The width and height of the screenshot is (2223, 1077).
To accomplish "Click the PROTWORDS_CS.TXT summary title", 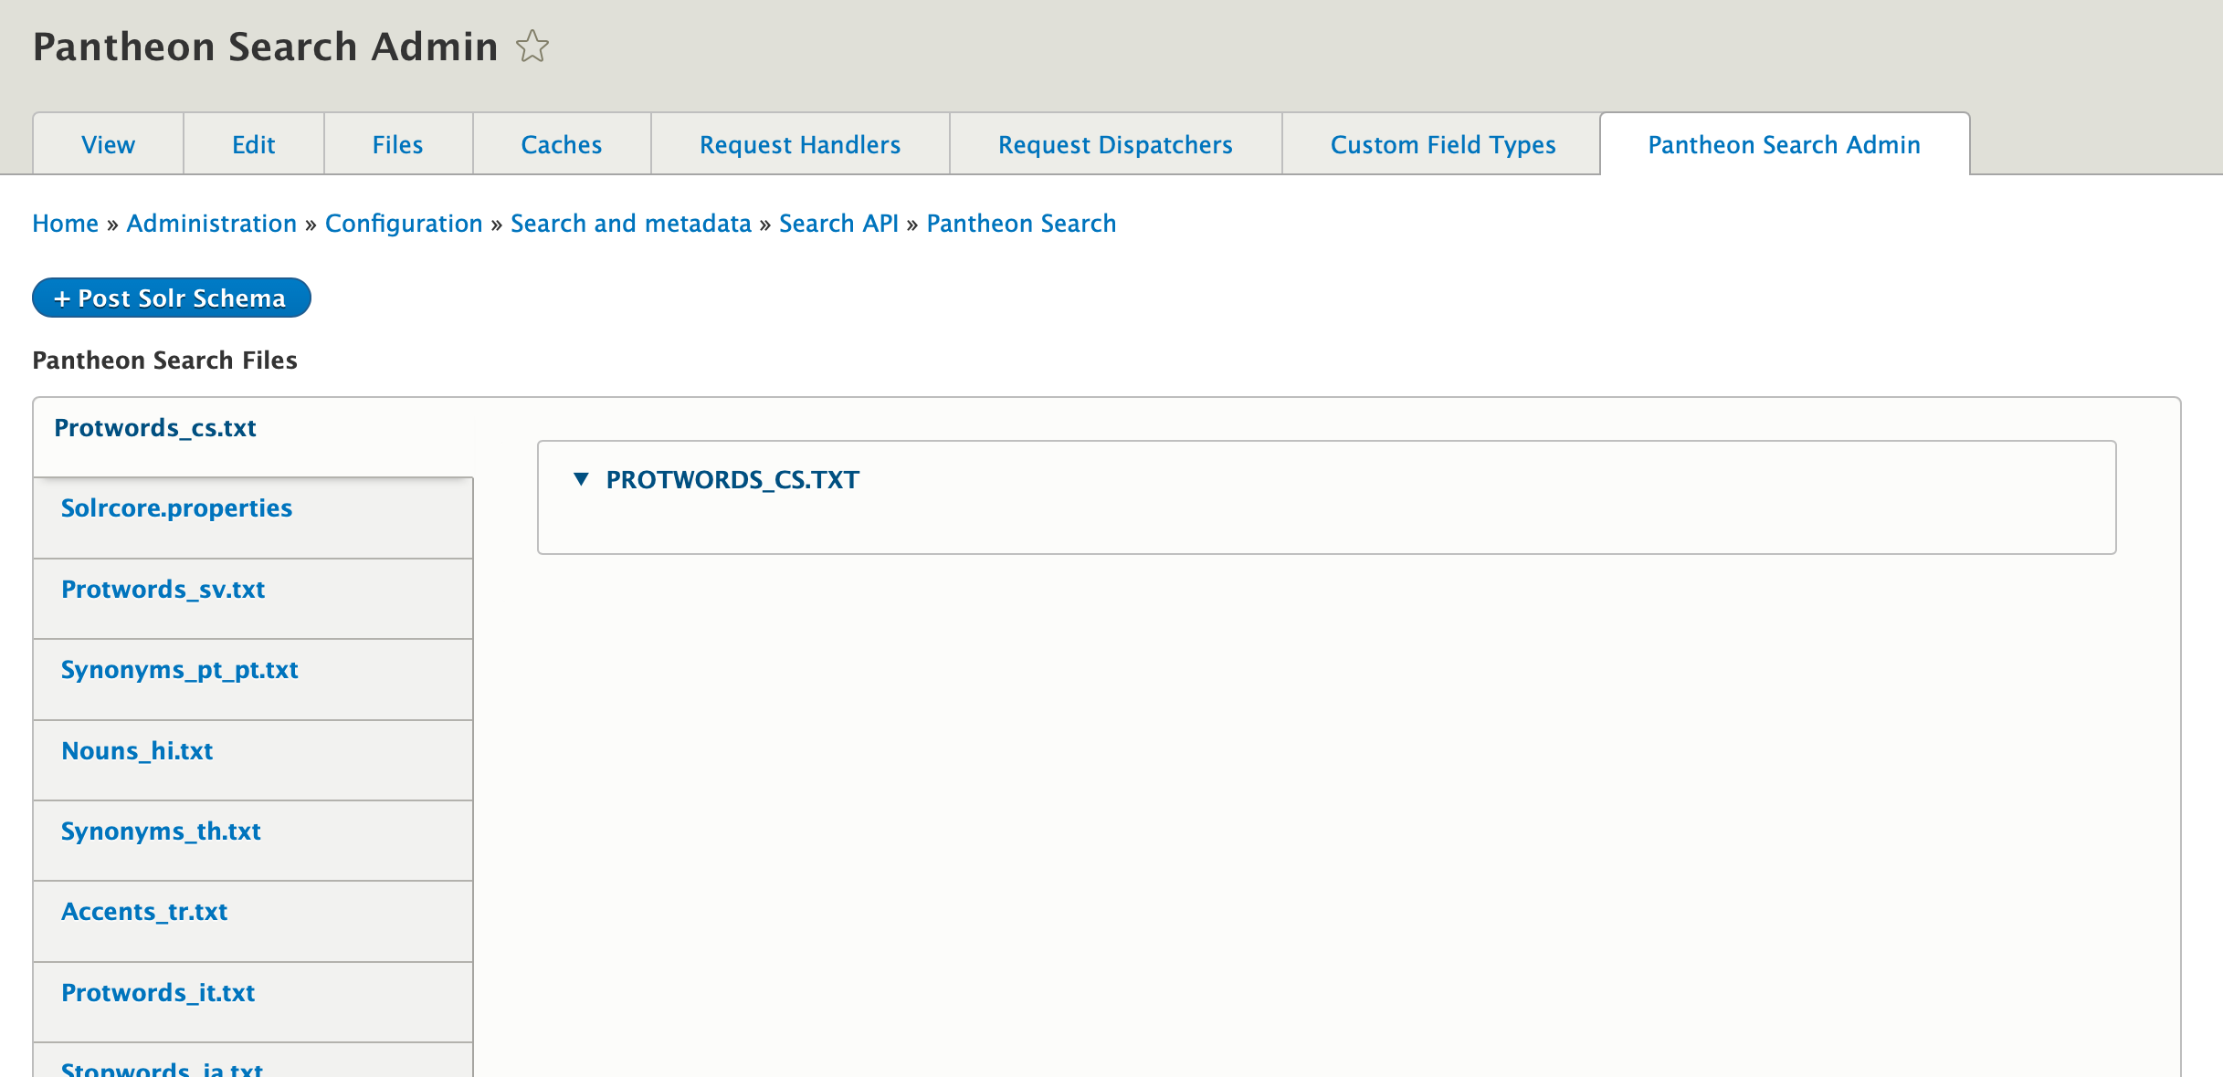I will point(732,480).
